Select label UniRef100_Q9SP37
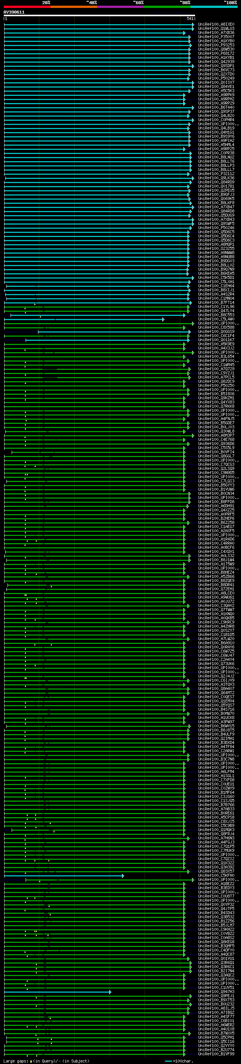The image size is (241, 1064). (x=216, y=111)
